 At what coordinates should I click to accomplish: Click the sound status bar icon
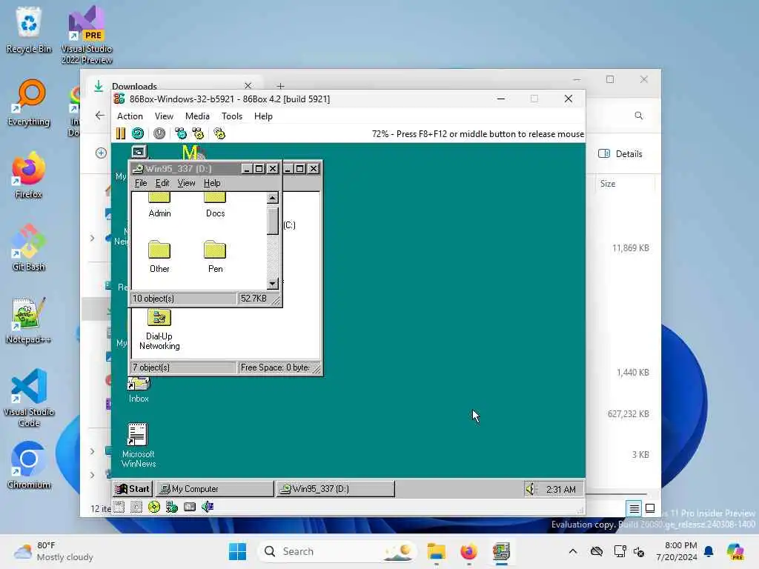pos(208,507)
